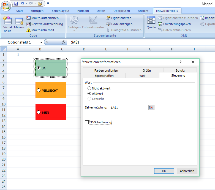Open the Quelle XML pane
The height and width of the screenshot is (190, 215).
pyautogui.click(x=151, y=23)
